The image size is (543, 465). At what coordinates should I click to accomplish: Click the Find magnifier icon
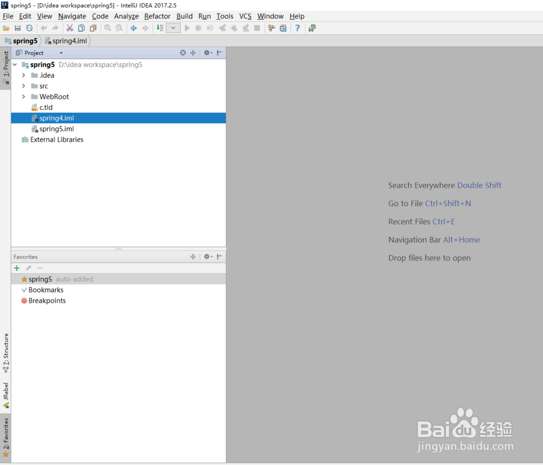(x=108, y=28)
